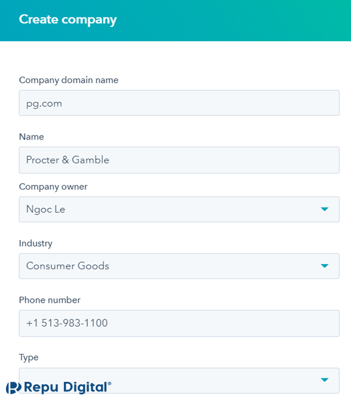The height and width of the screenshot is (401, 351).
Task: Click the Type dropdown arrow
Action: tap(325, 380)
